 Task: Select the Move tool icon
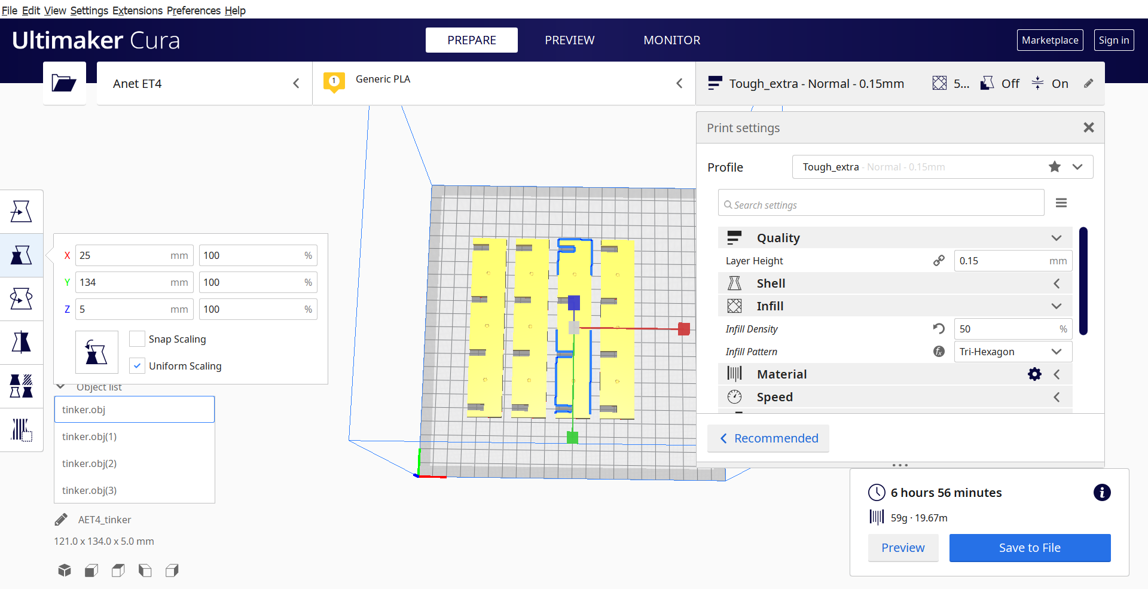(22, 211)
